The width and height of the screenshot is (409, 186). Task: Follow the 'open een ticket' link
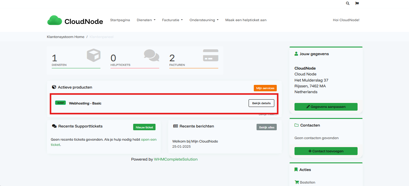149,139
